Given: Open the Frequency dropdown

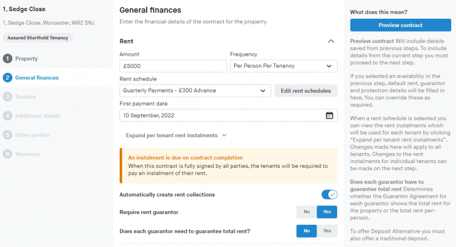Looking at the screenshot, I should click(x=283, y=66).
